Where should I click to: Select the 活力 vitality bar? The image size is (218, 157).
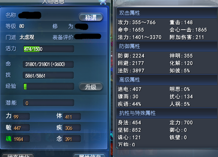click(x=48, y=49)
